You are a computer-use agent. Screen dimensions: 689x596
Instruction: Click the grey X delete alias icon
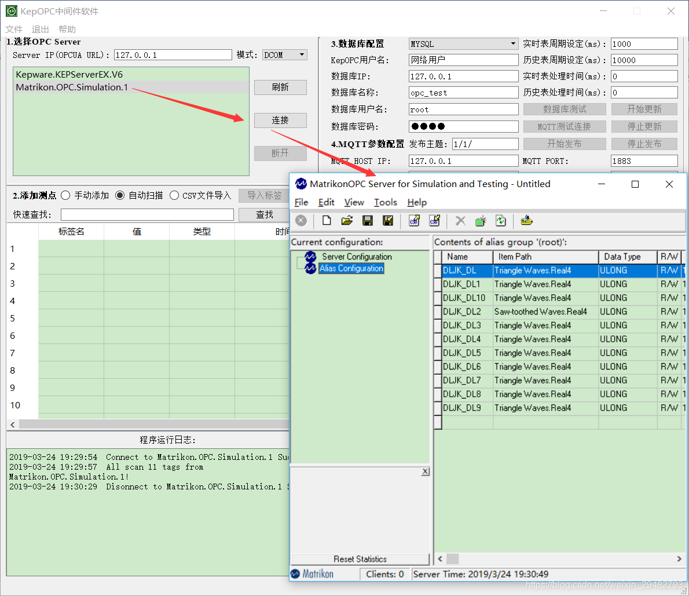click(460, 221)
